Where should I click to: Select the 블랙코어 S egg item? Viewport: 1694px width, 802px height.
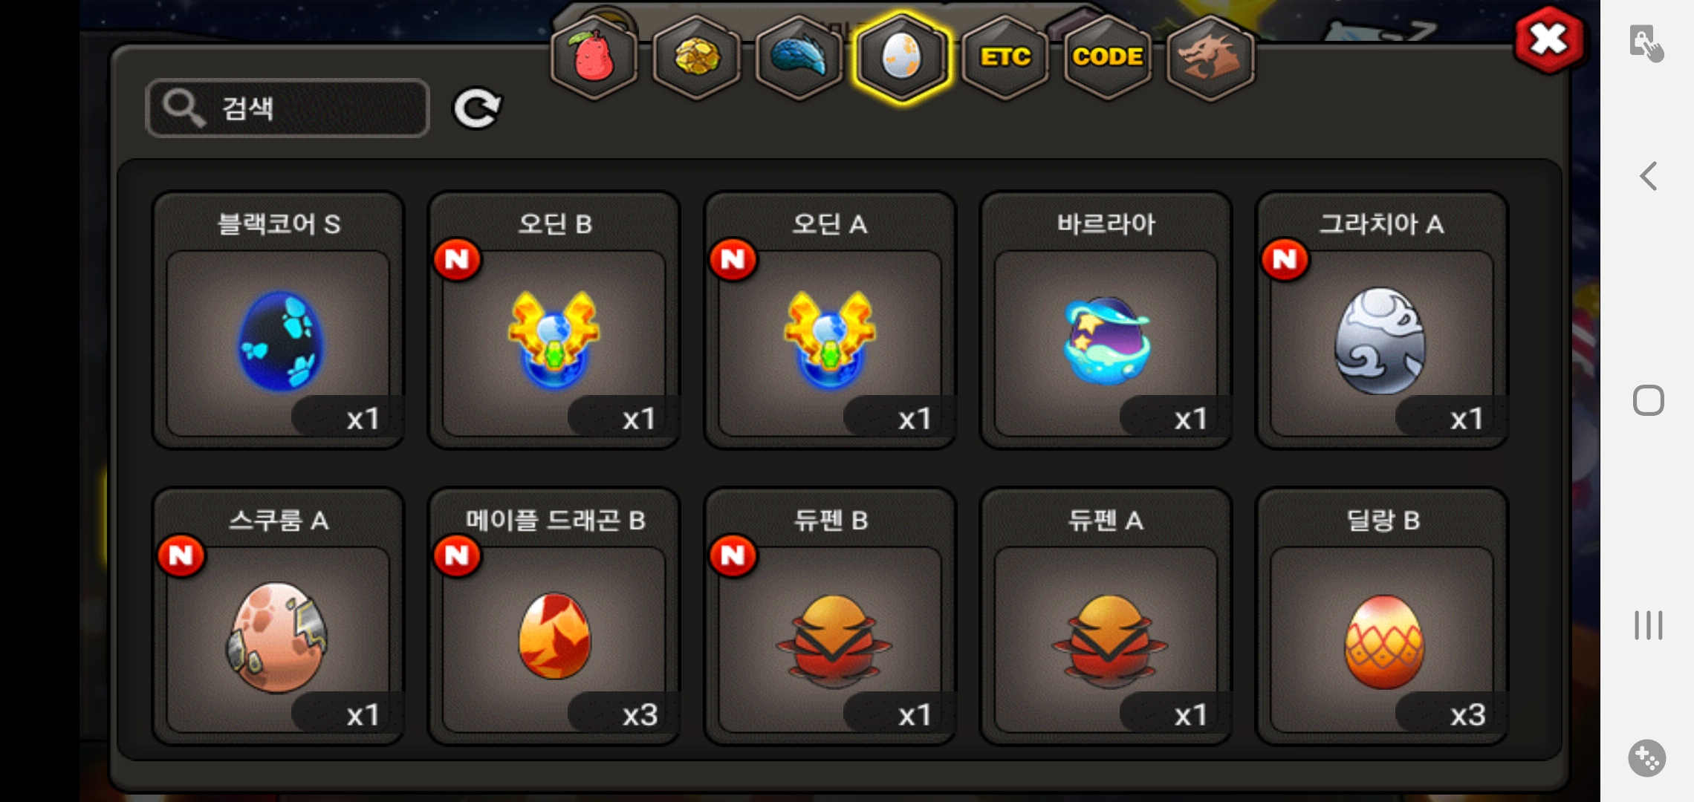pyautogui.click(x=279, y=320)
